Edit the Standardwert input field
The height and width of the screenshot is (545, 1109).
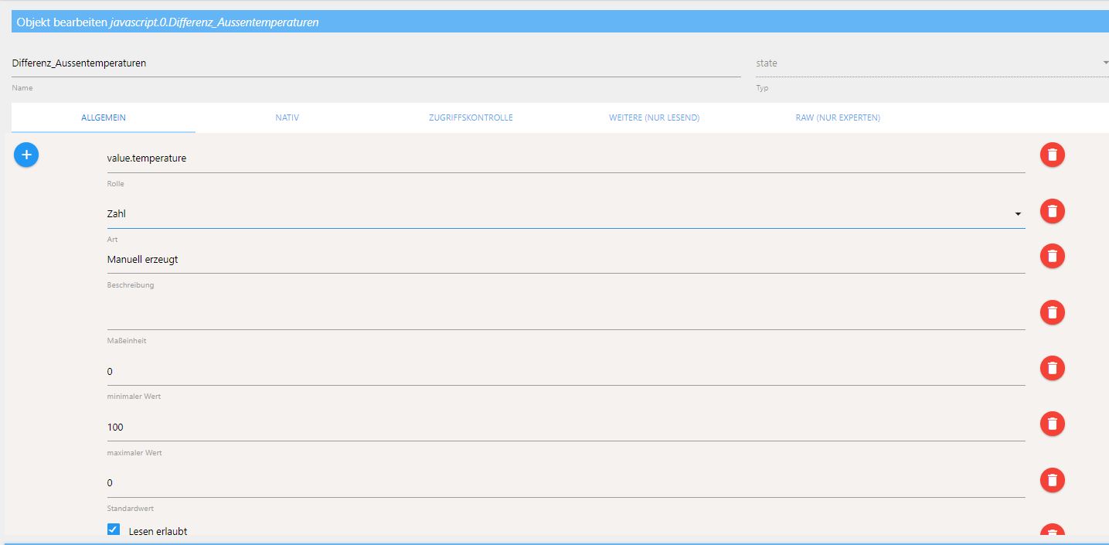[566, 482]
